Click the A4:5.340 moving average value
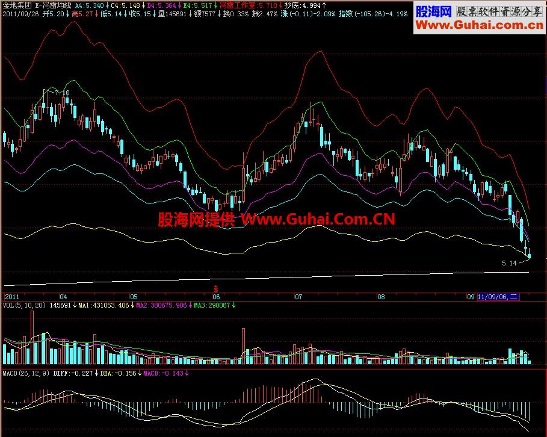 pos(89,5)
